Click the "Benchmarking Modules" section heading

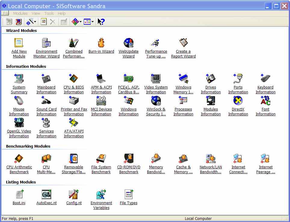click(28, 146)
